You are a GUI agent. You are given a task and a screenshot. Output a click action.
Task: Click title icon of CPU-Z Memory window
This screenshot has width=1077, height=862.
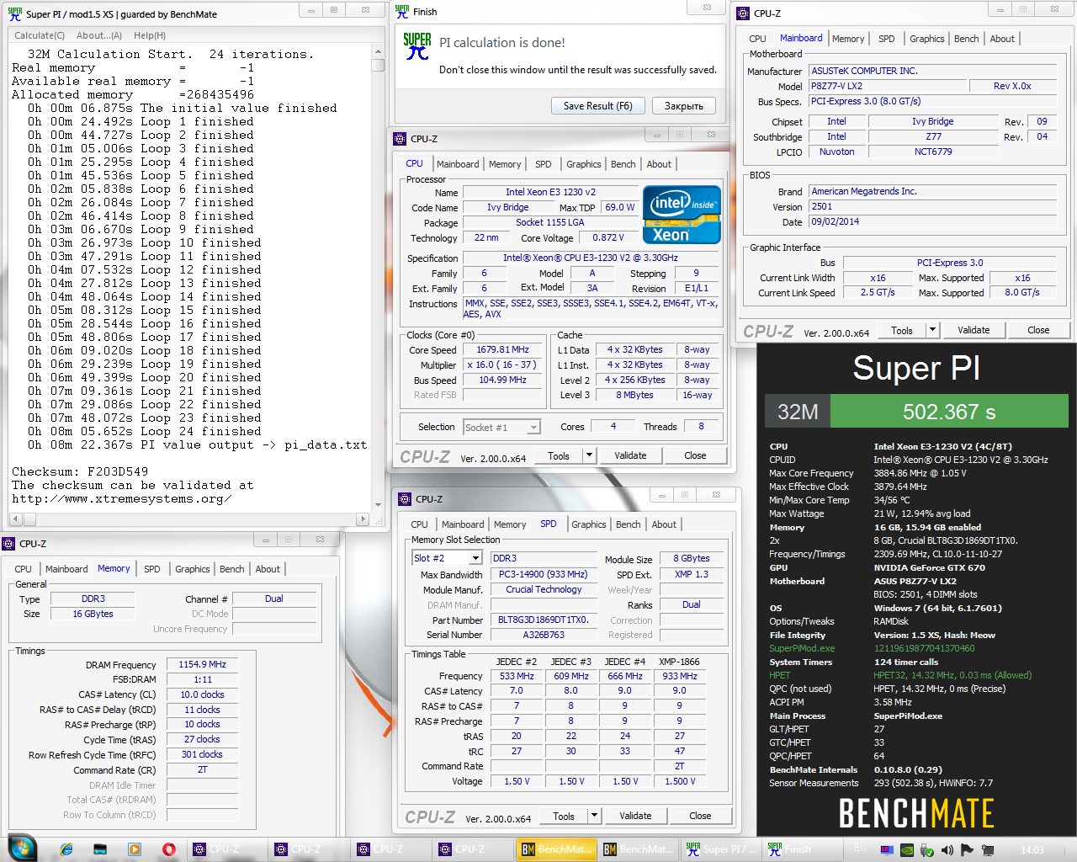pyautogui.click(x=9, y=544)
